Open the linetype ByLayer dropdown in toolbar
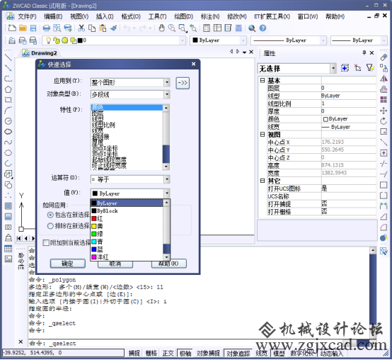This screenshot has width=392, height=360. [323, 40]
